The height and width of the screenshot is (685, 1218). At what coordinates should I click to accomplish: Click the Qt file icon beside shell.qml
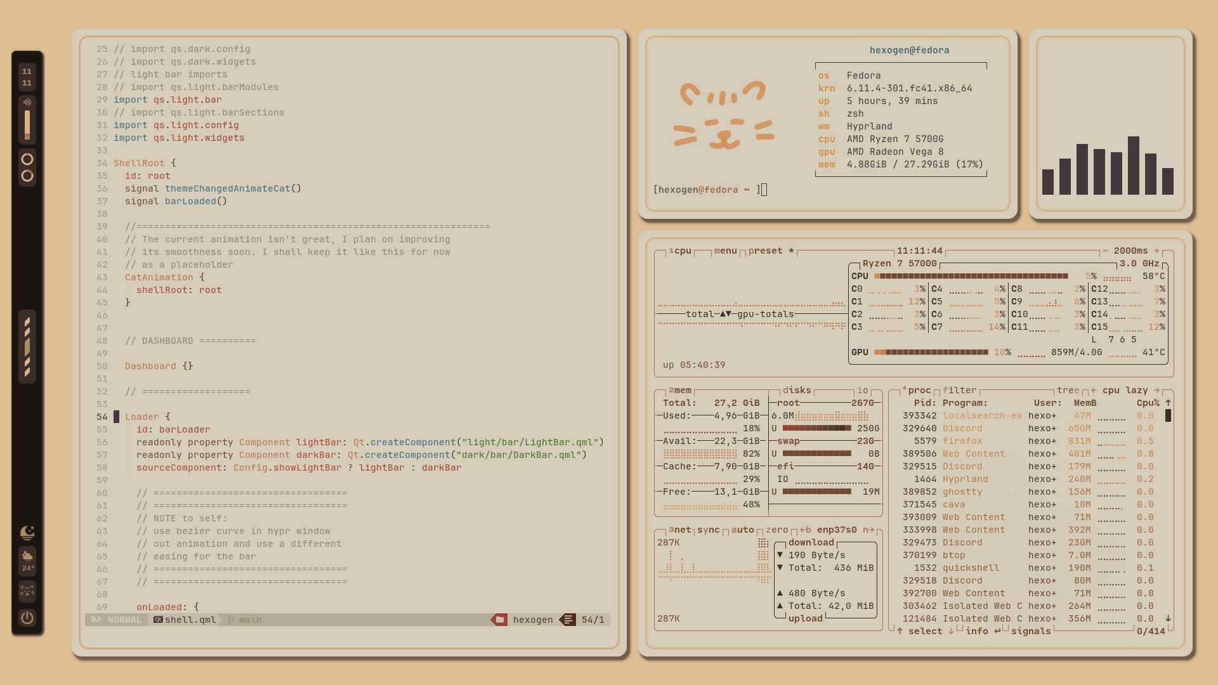(x=157, y=620)
